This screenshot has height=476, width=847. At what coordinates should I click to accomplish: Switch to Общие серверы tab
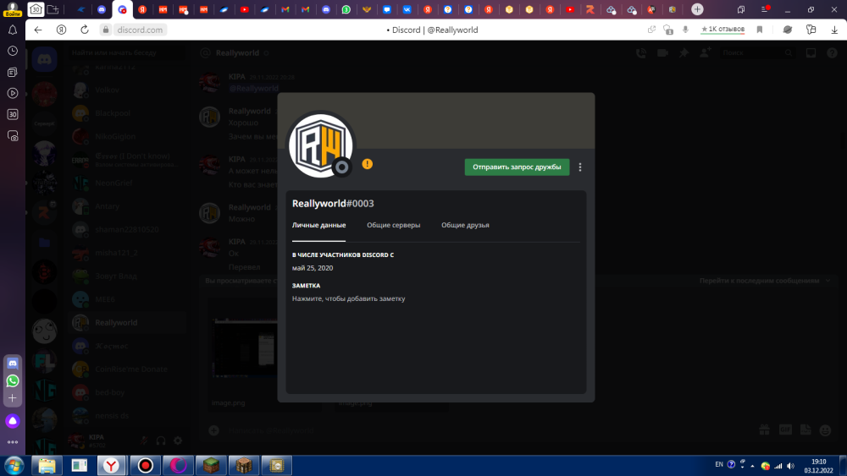393,226
